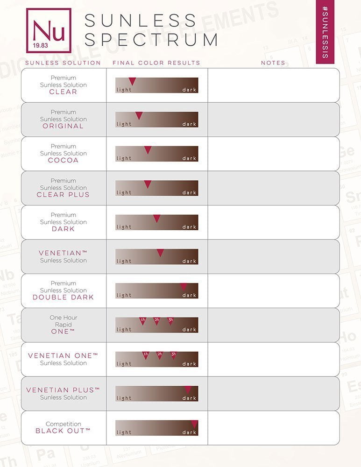Click the Final Color Results column header
Viewport: 361px width, 467px height.
click(x=156, y=63)
